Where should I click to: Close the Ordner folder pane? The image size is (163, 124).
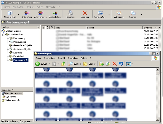[x=38, y=27]
